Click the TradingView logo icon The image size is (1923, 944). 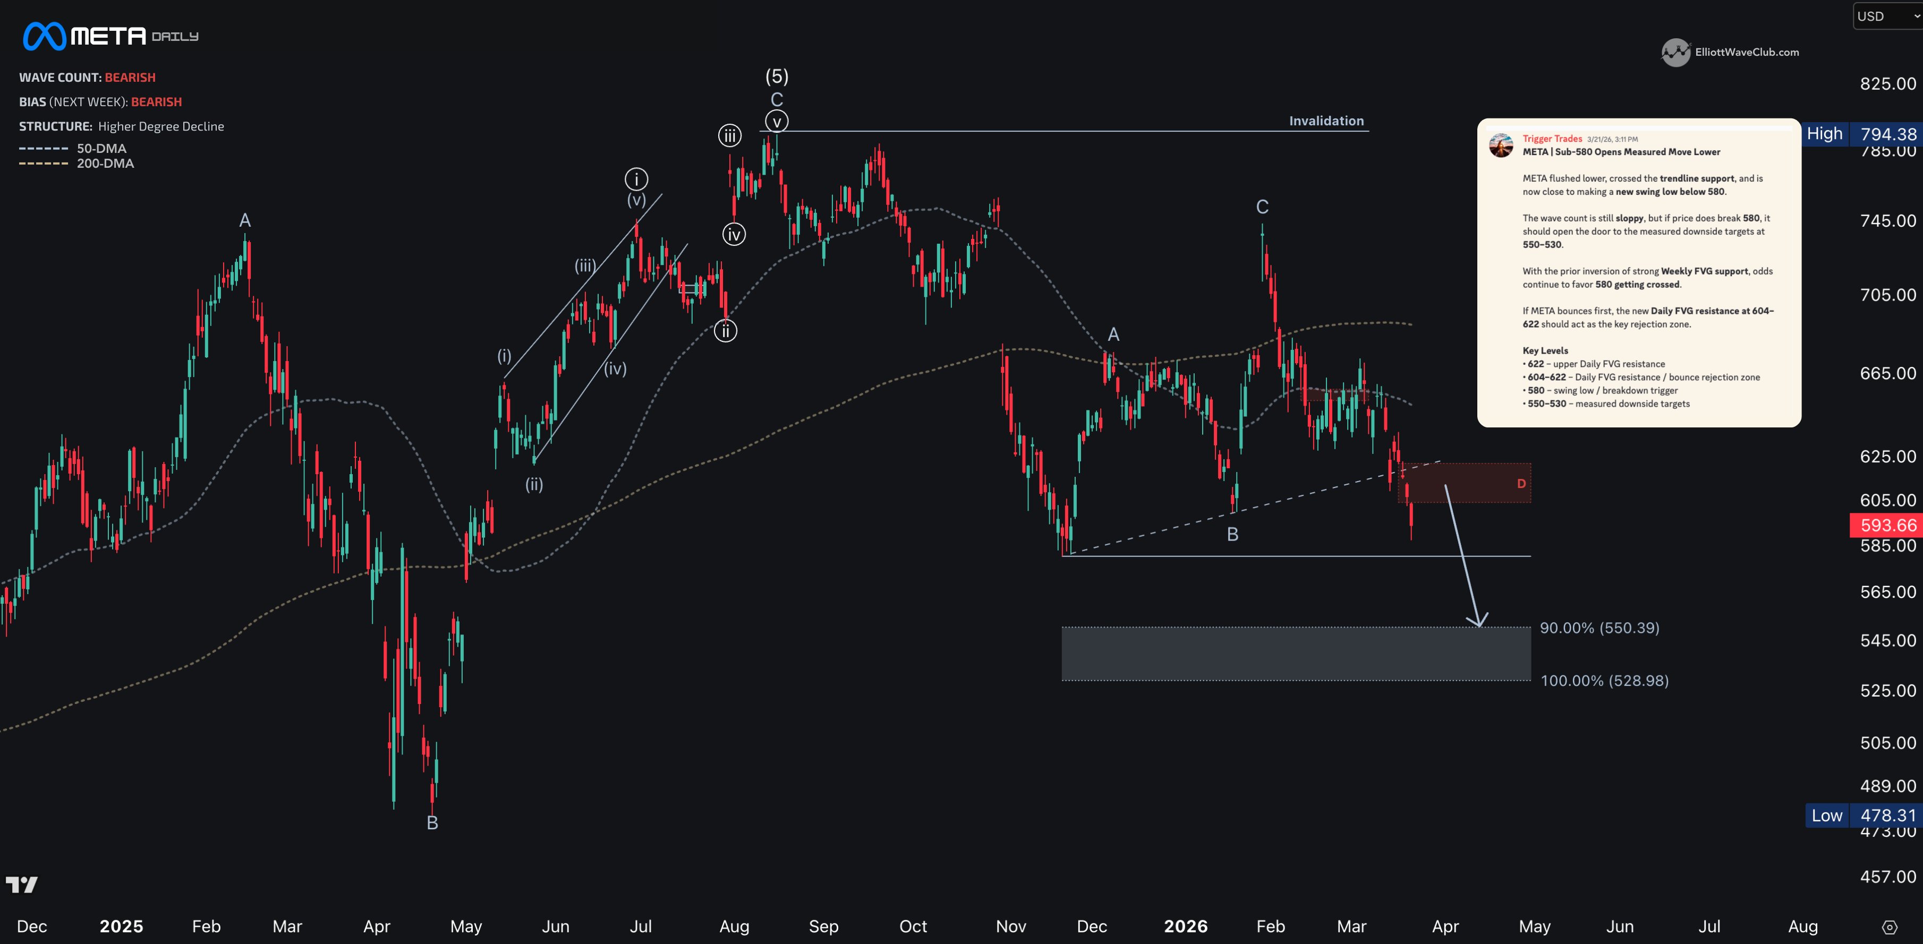tap(22, 885)
